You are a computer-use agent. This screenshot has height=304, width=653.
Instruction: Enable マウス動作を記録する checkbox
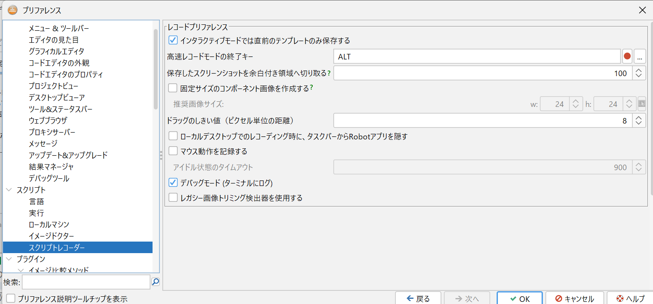[173, 151]
